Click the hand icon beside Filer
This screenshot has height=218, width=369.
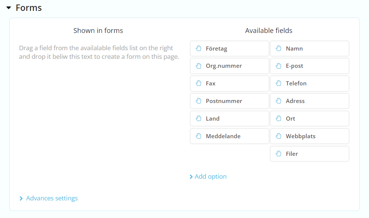[278, 154]
